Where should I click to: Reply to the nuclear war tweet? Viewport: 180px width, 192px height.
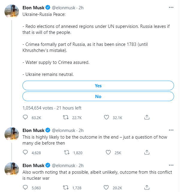point(25,188)
